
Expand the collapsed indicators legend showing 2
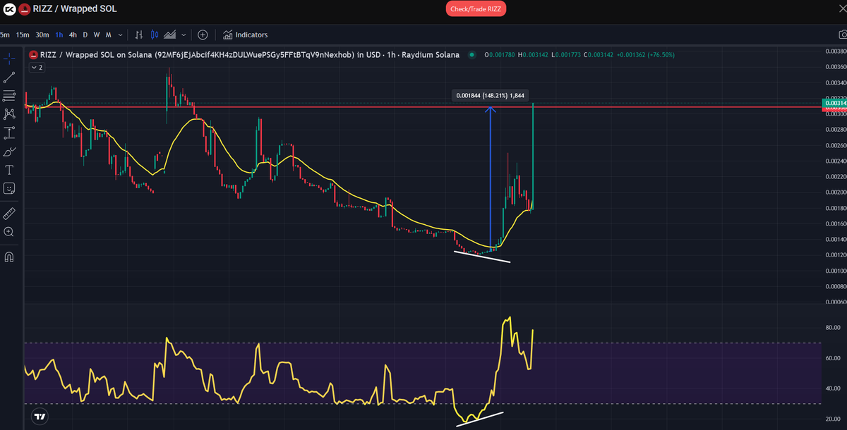[37, 67]
